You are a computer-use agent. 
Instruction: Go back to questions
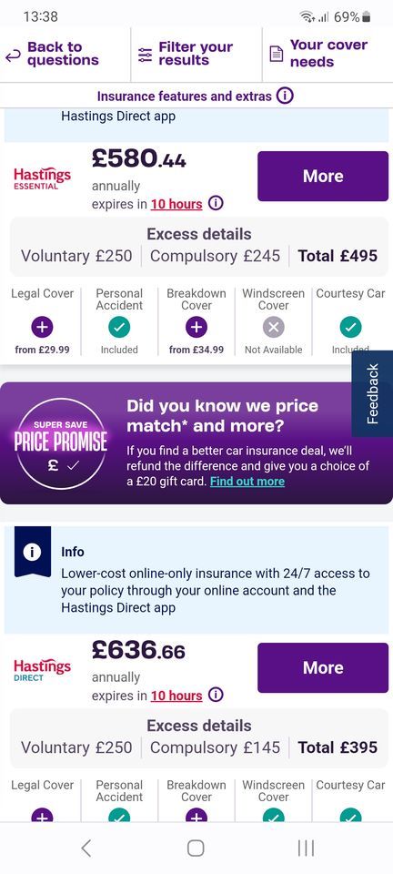[x=53, y=54]
